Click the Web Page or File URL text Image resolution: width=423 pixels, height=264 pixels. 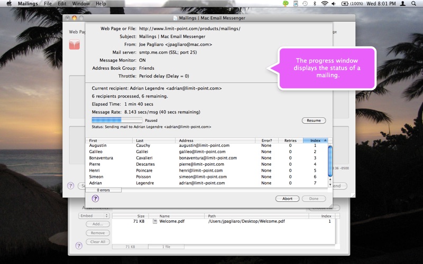click(190, 29)
